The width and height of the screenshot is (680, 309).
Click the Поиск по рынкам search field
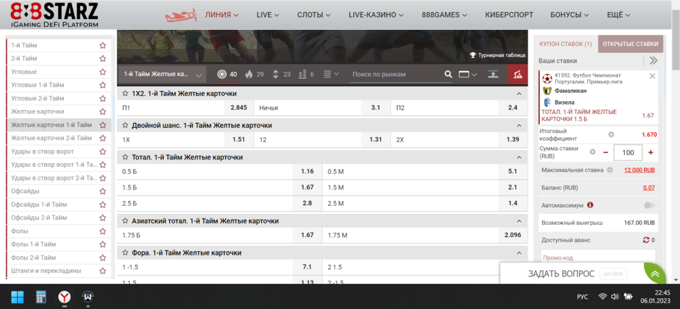396,74
